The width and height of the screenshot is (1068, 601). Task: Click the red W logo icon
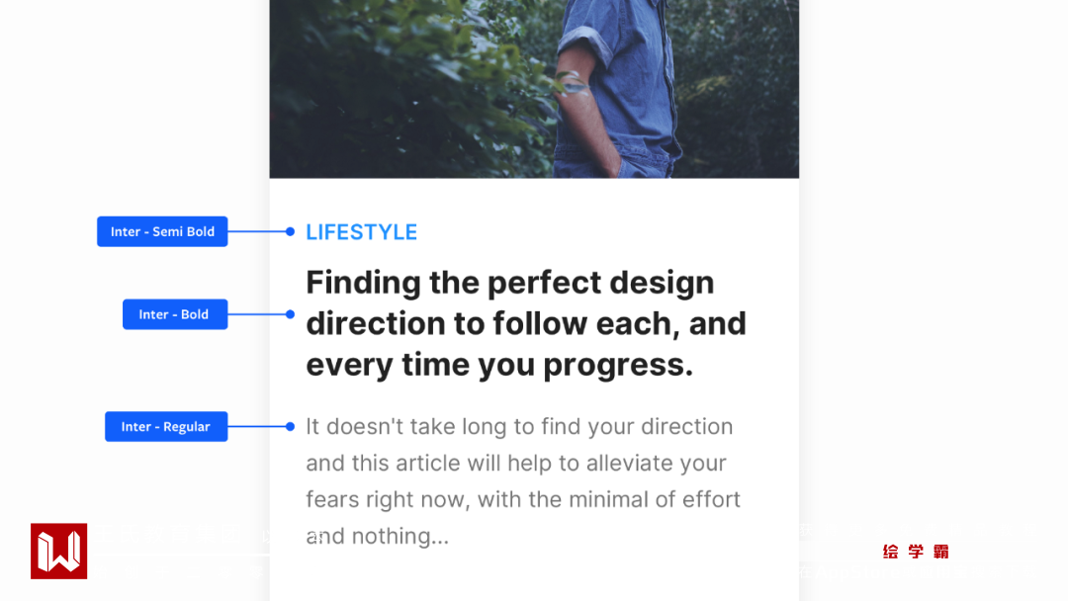click(x=58, y=551)
